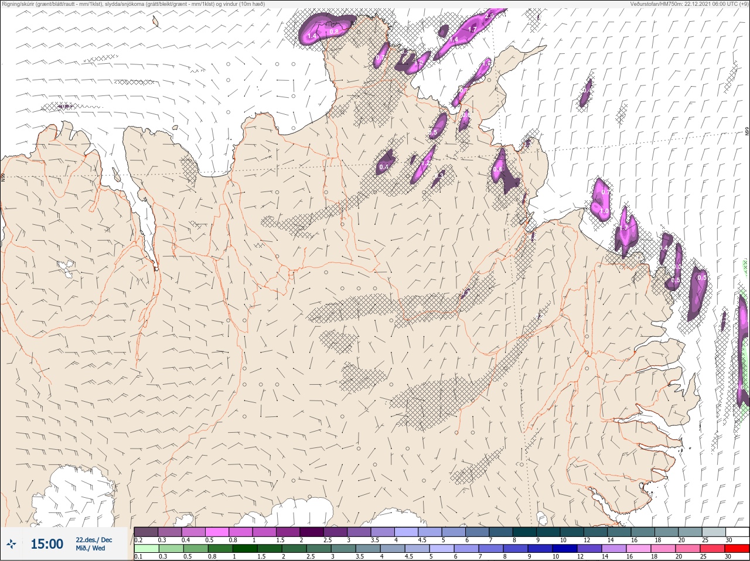Select the light pink 16 swatch in lower legend
750x561 pixels.
(637, 549)
